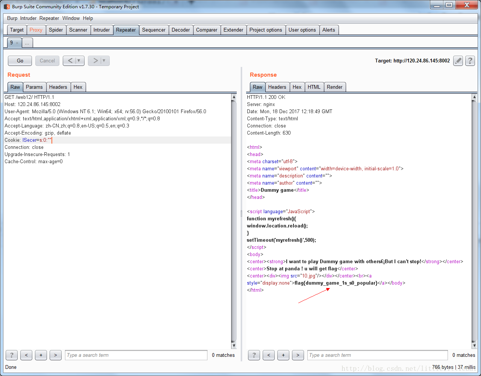Switch to the Spider tab
Image resolution: width=481 pixels, height=376 pixels.
(56, 30)
